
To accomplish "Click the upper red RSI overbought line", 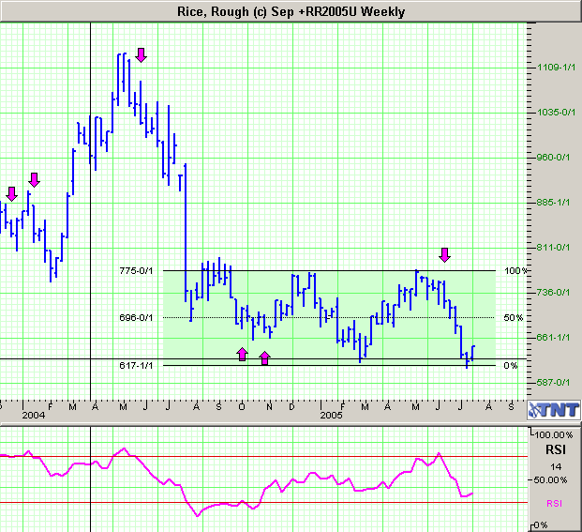I will point(262,457).
